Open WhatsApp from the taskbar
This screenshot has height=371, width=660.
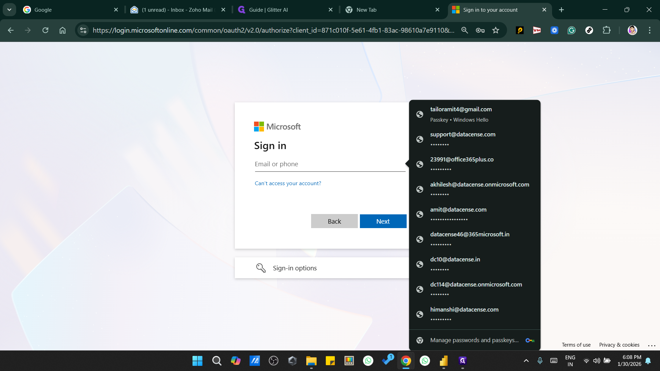[x=368, y=361]
